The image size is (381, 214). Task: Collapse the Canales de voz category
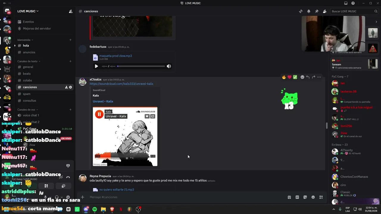pyautogui.click(x=28, y=110)
